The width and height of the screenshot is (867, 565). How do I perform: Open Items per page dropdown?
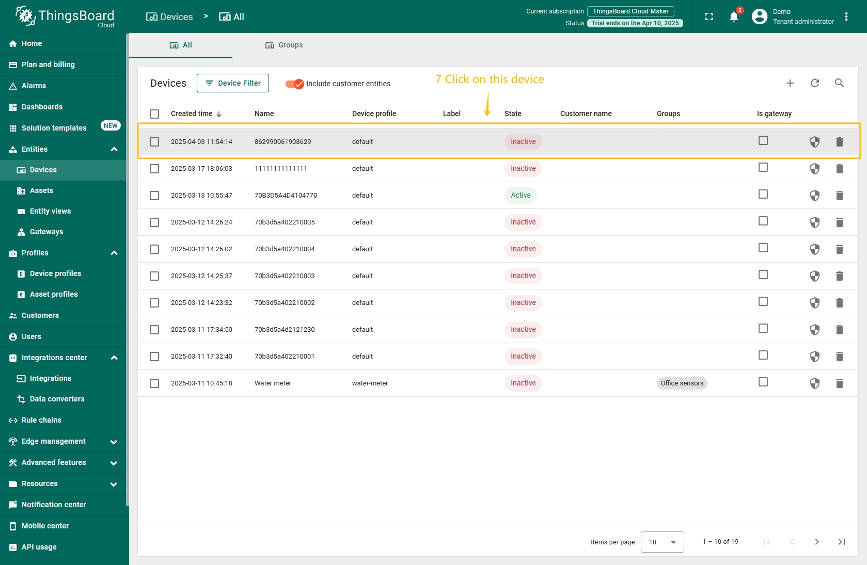662,542
